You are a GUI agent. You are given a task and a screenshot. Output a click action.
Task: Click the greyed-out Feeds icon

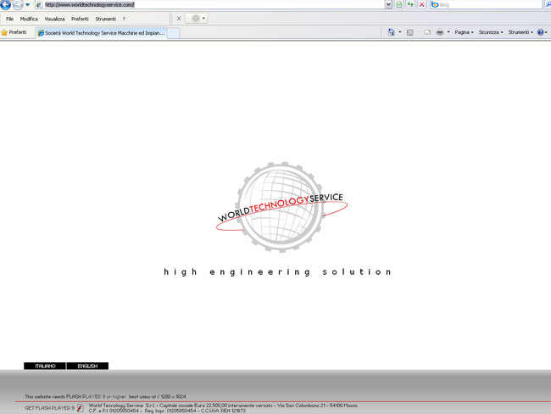[409, 32]
